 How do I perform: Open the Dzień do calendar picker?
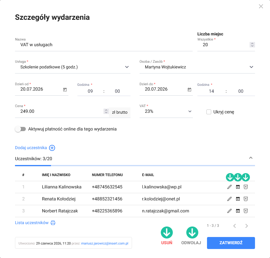(189, 90)
